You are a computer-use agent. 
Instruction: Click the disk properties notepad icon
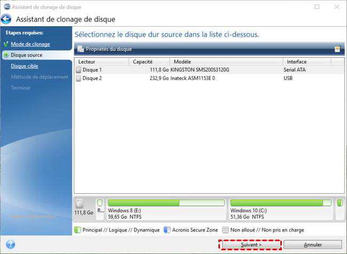[337, 49]
